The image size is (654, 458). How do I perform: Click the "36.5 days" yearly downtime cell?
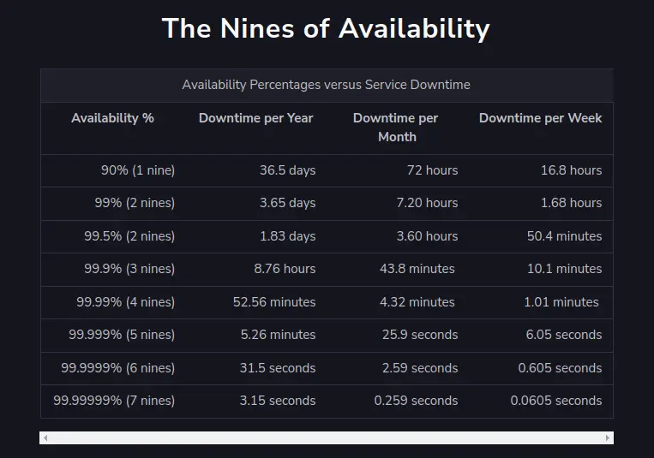pyautogui.click(x=287, y=170)
